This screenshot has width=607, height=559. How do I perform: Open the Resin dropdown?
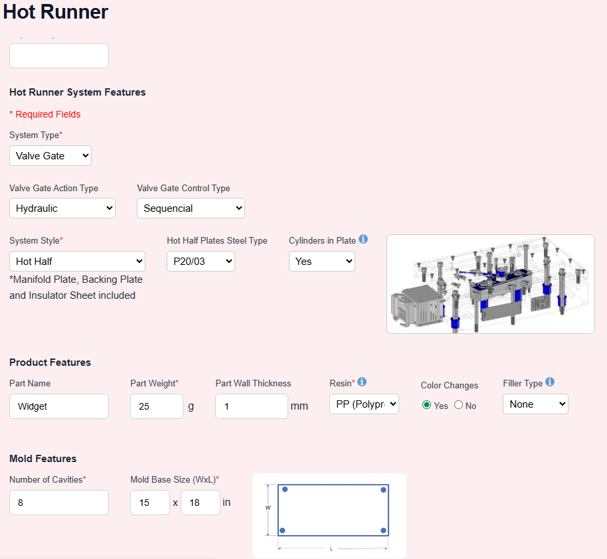click(x=365, y=404)
